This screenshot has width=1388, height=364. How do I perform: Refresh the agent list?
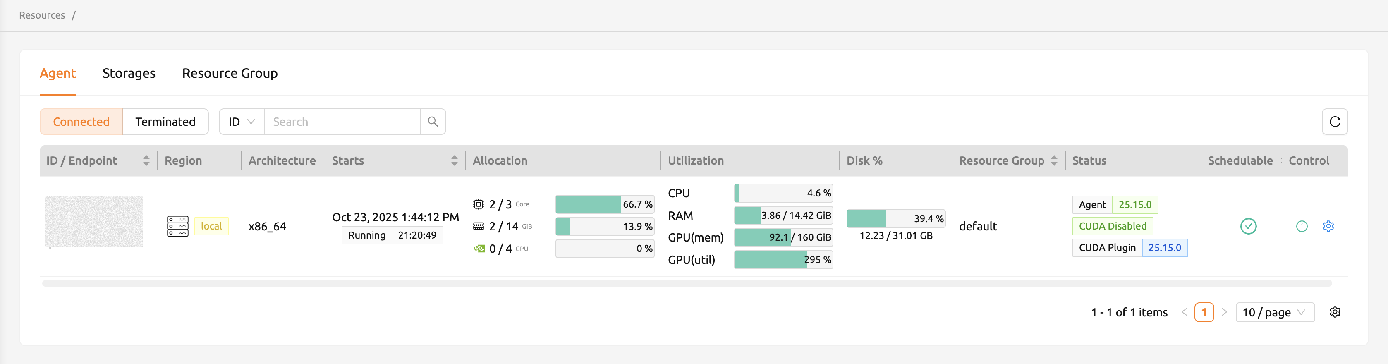[x=1335, y=122]
